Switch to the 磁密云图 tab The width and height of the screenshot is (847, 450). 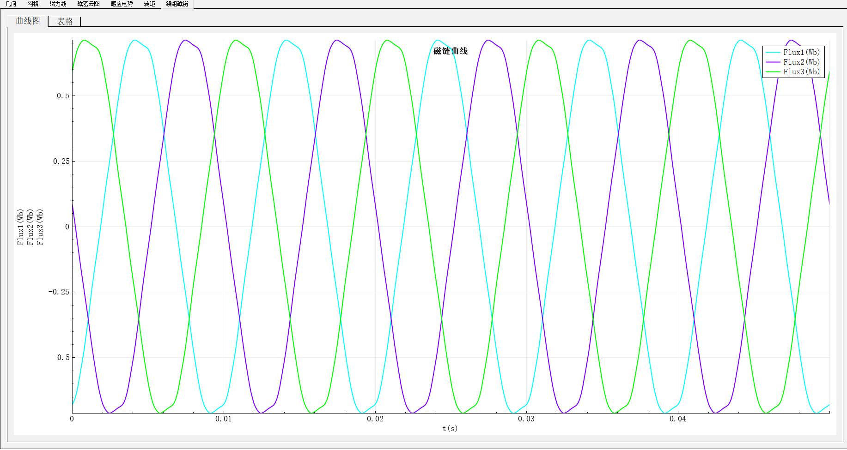(88, 4)
